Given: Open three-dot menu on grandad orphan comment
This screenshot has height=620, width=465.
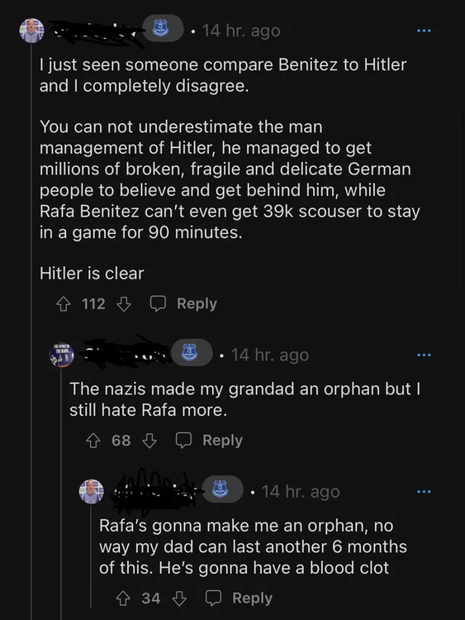Looking at the screenshot, I should coord(424,355).
